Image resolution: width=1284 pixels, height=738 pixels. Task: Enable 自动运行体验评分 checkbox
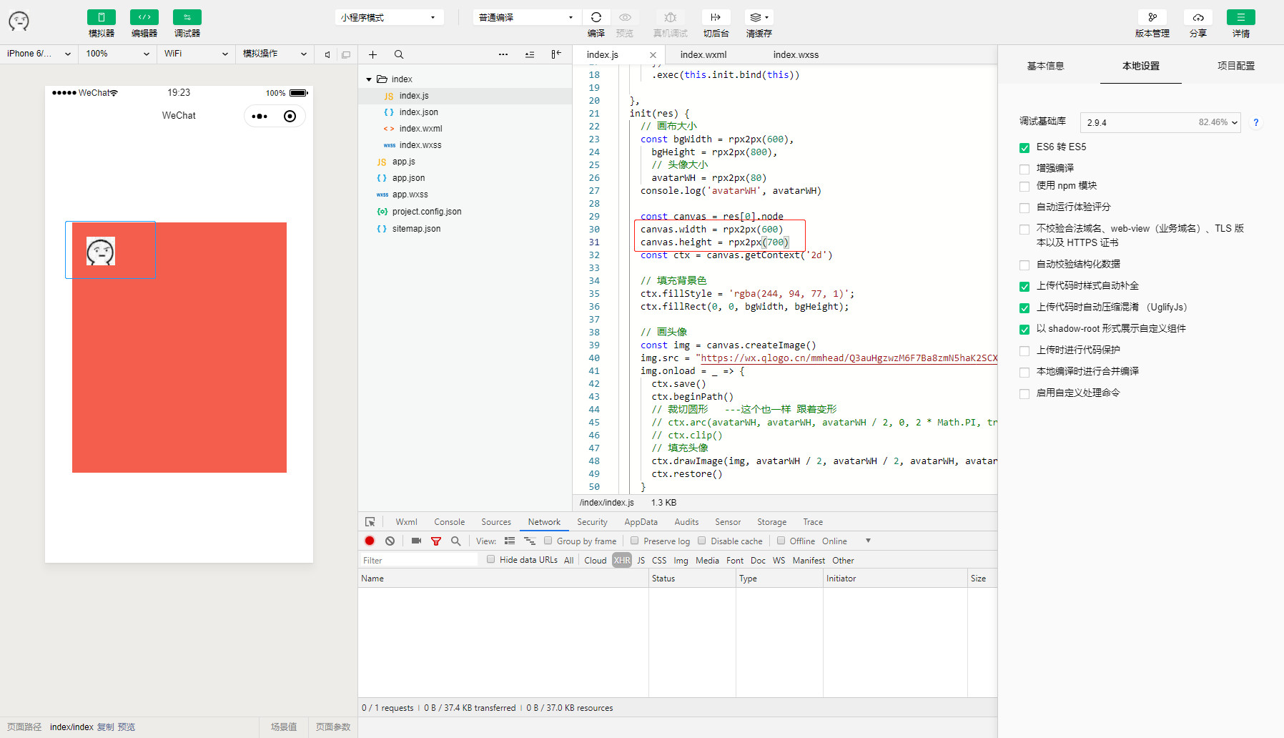pyautogui.click(x=1024, y=207)
